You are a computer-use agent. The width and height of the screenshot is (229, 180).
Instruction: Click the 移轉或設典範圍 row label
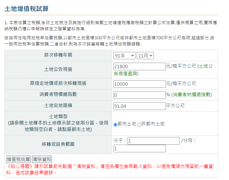pos(58,144)
